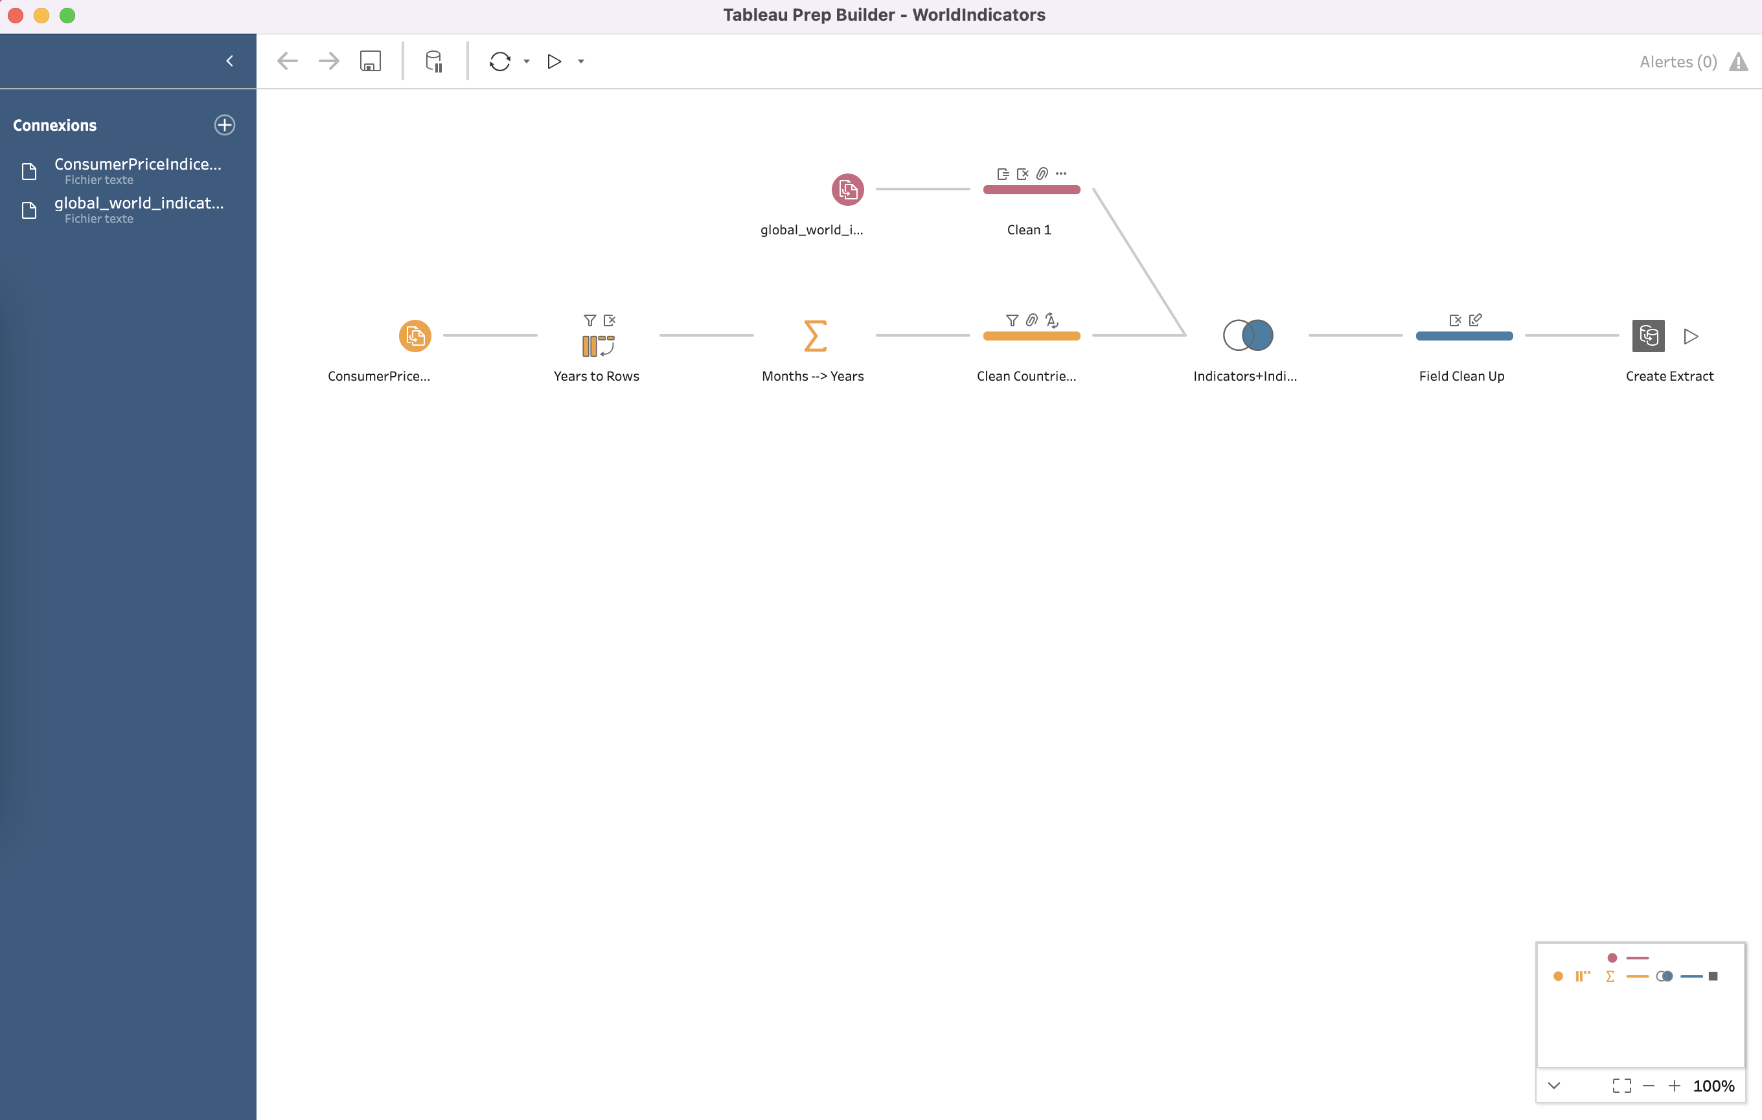Viewport: 1762px width, 1120px height.
Task: Select the global_world_i input step
Action: (847, 189)
